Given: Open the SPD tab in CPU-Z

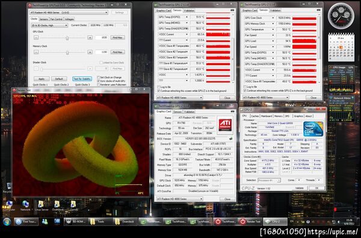Looking at the screenshot, I should [x=288, y=116].
